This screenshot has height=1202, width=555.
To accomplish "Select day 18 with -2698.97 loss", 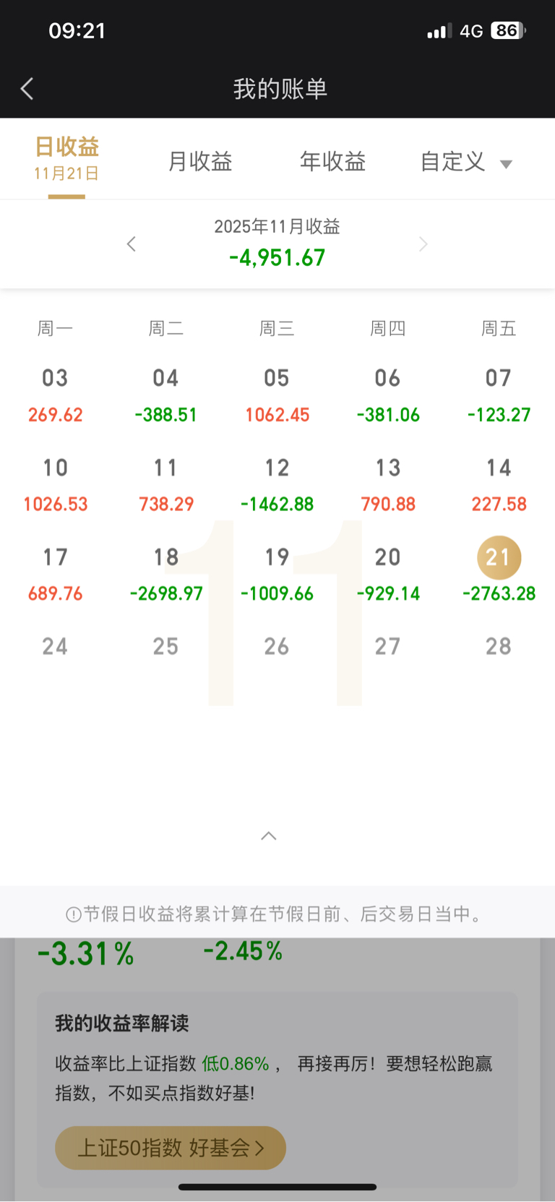I will pyautogui.click(x=166, y=574).
